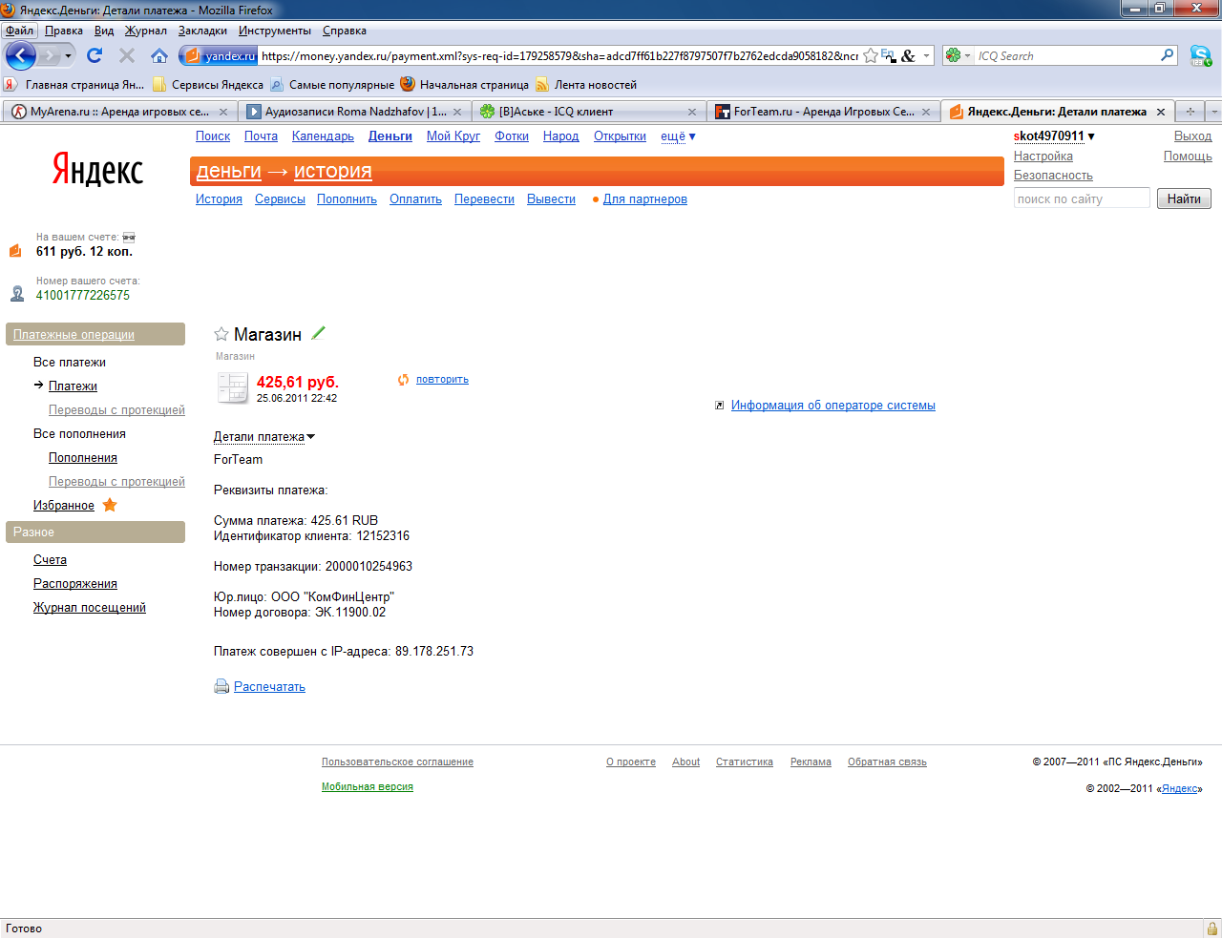Open Информация об операторе системы link

pos(833,406)
